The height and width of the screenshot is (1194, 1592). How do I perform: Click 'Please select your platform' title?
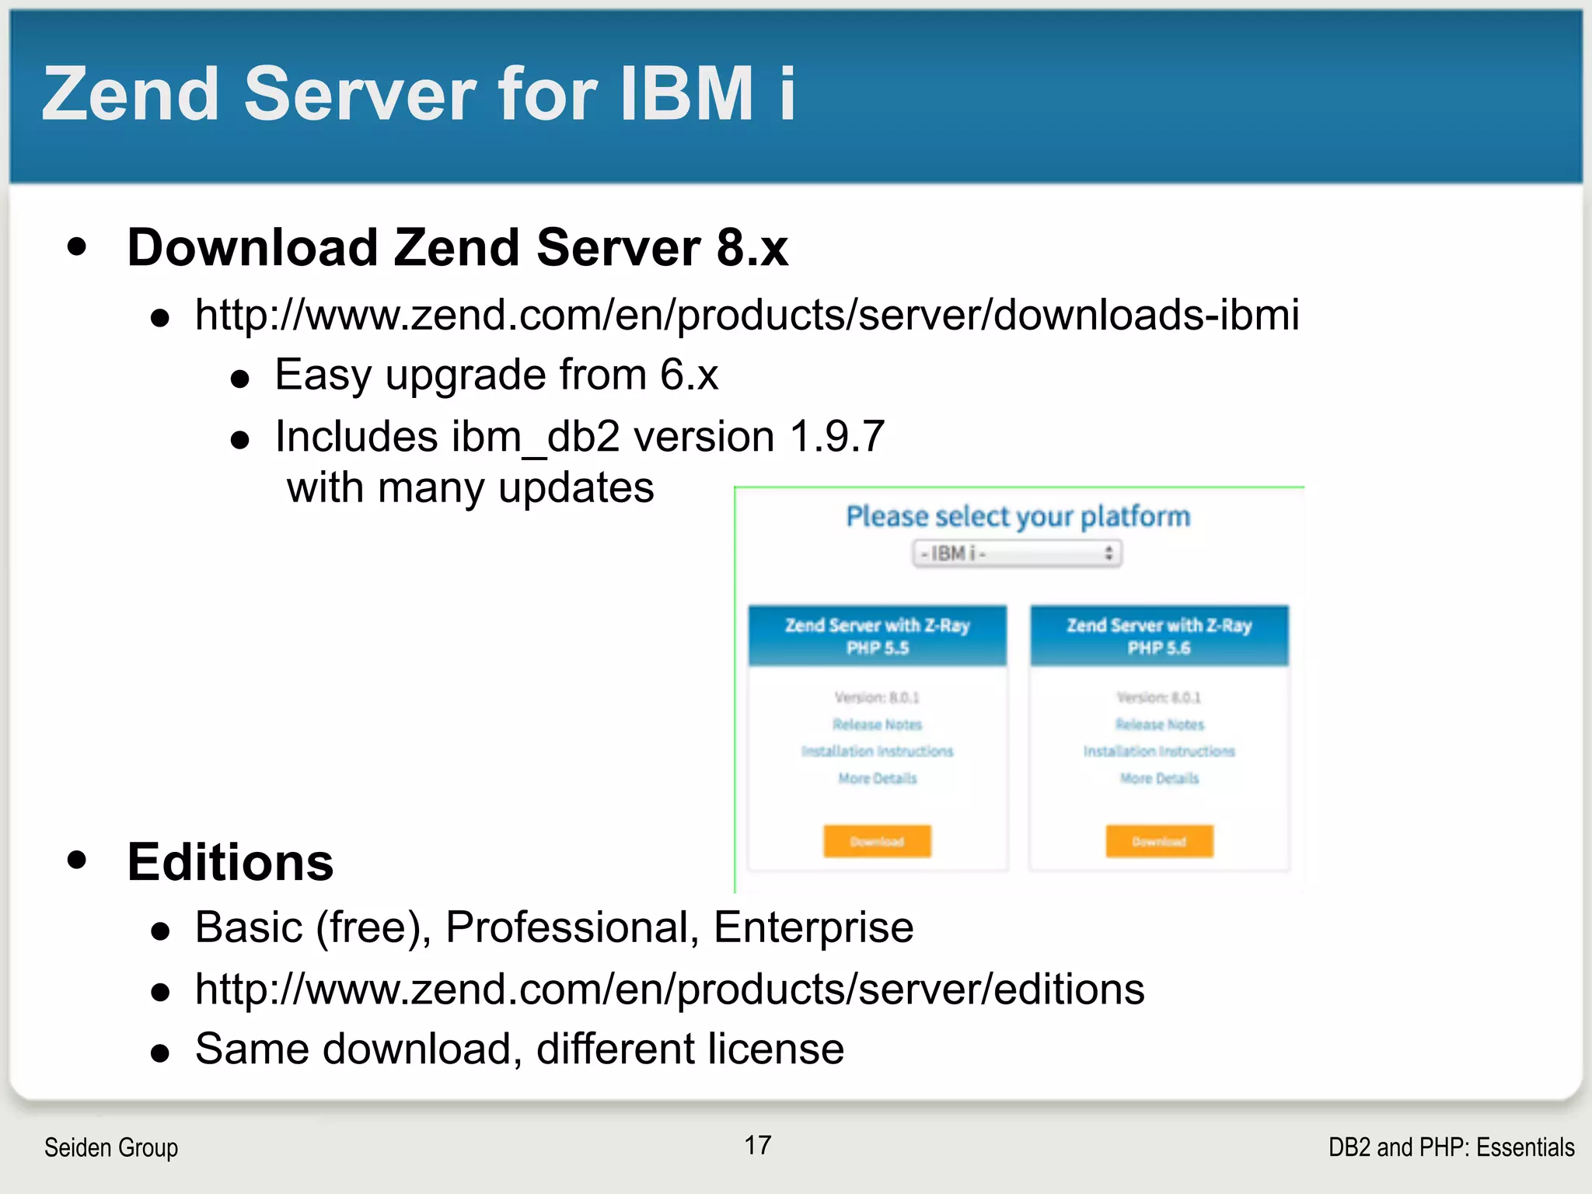[x=1018, y=516]
